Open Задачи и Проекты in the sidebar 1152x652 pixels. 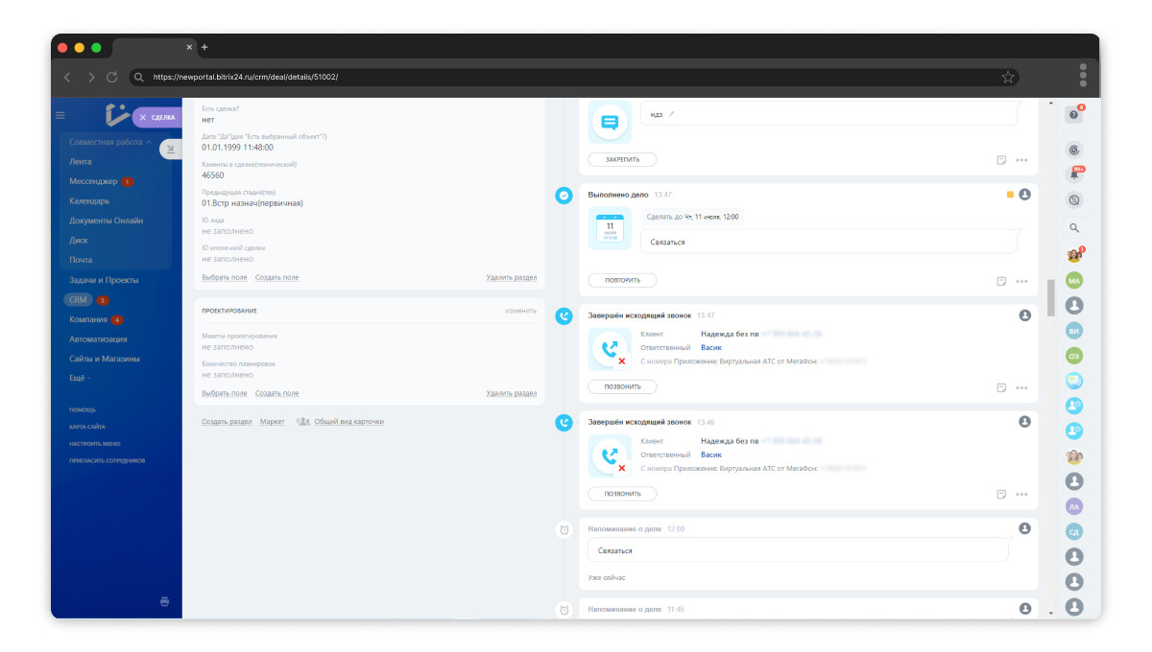104,280
